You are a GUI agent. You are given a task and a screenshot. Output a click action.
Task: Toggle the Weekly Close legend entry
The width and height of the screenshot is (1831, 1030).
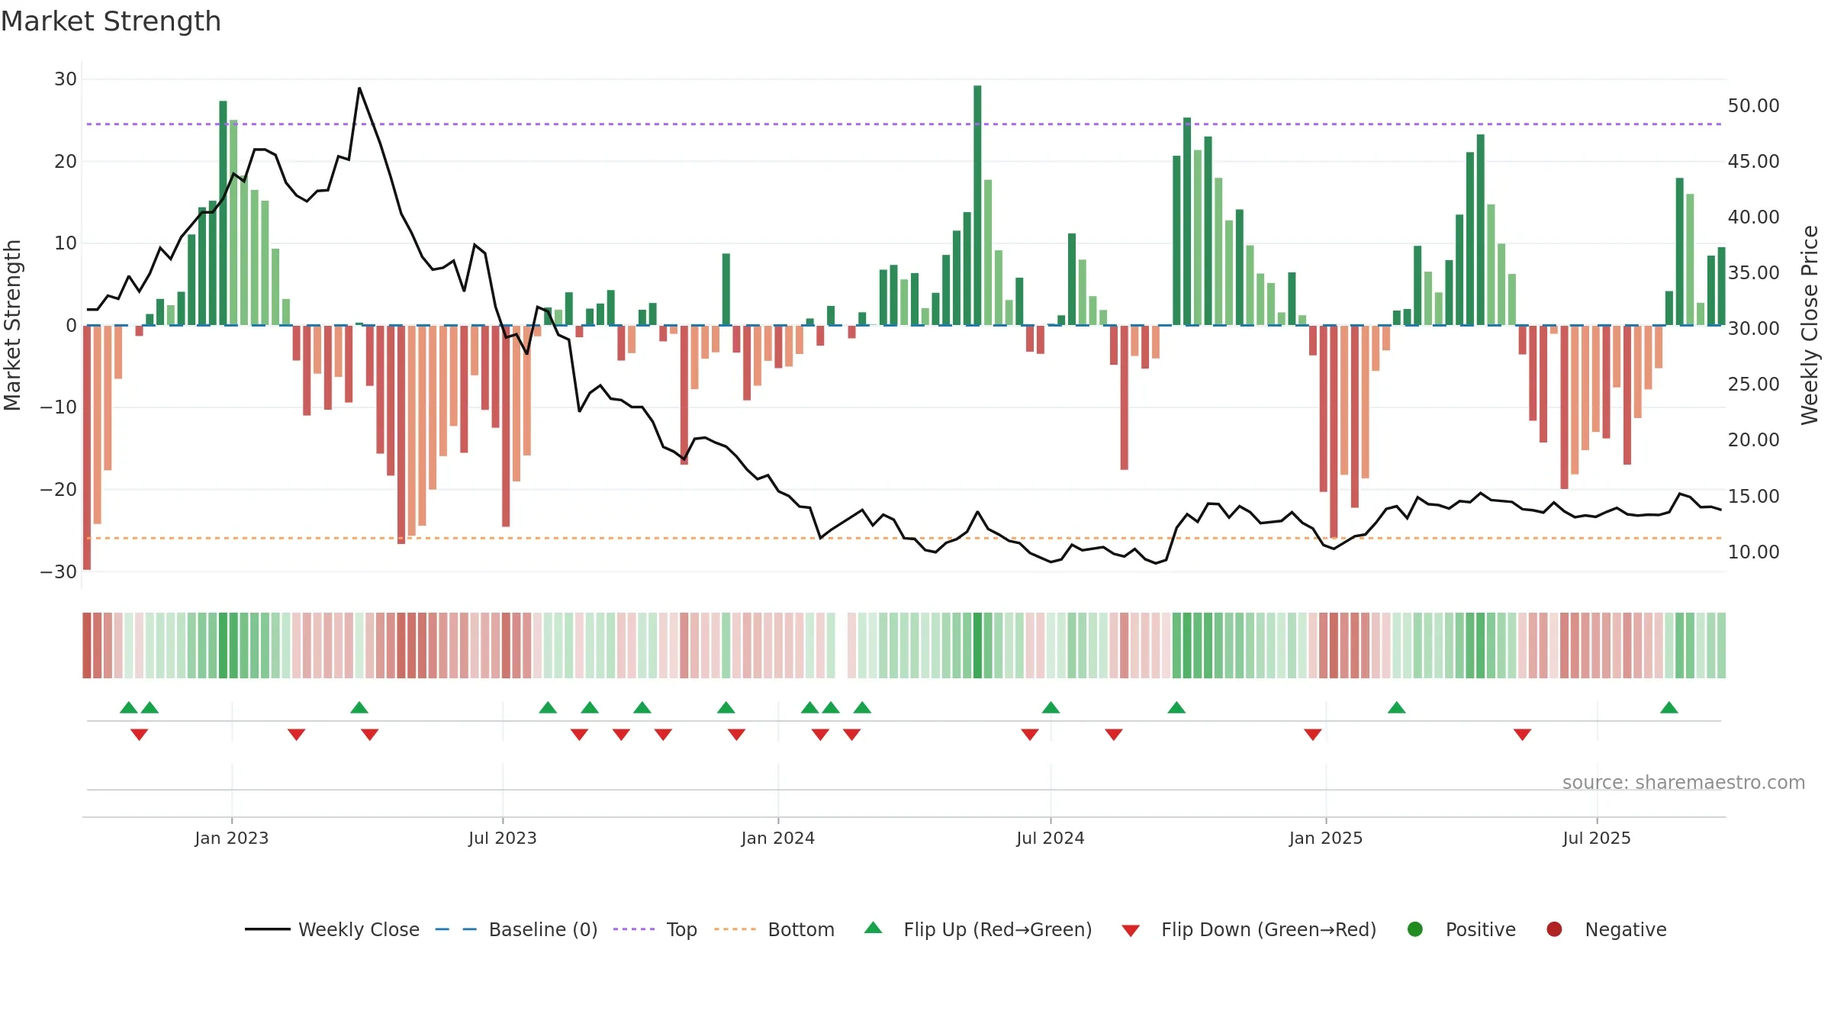(332, 929)
